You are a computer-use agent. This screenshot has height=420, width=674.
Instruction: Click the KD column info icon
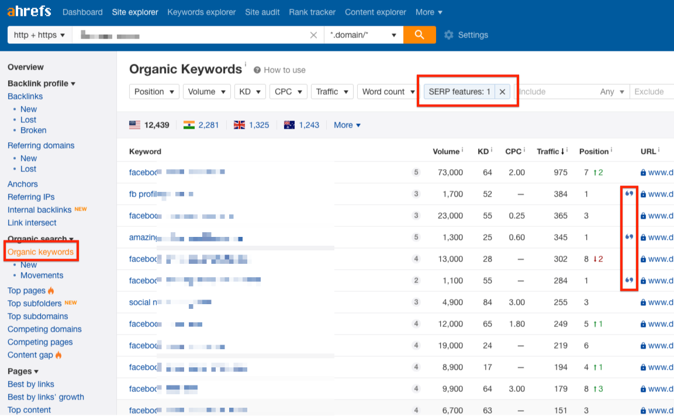(491, 150)
